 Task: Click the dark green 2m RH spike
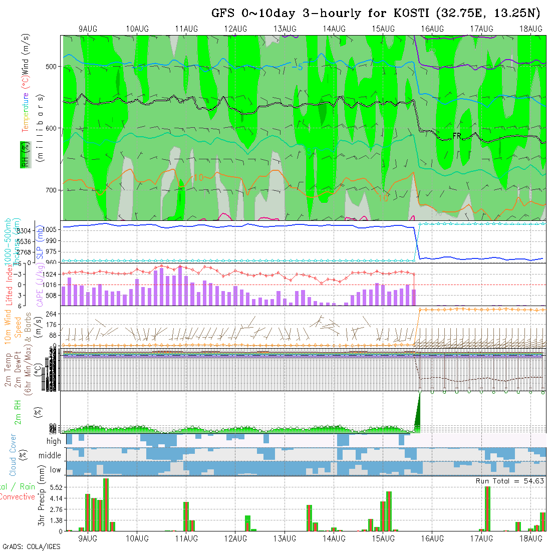tap(417, 412)
